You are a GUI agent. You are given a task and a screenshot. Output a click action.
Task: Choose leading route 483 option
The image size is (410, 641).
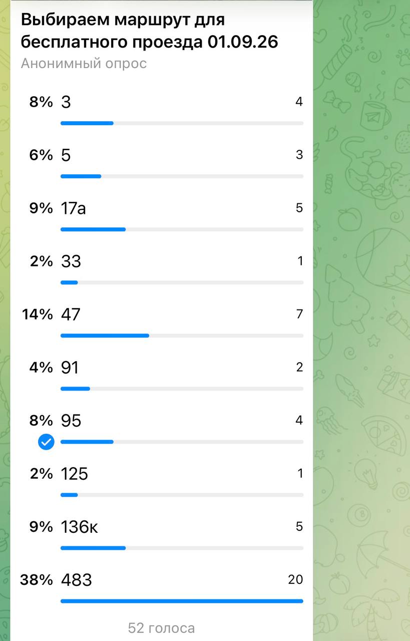click(x=162, y=587)
